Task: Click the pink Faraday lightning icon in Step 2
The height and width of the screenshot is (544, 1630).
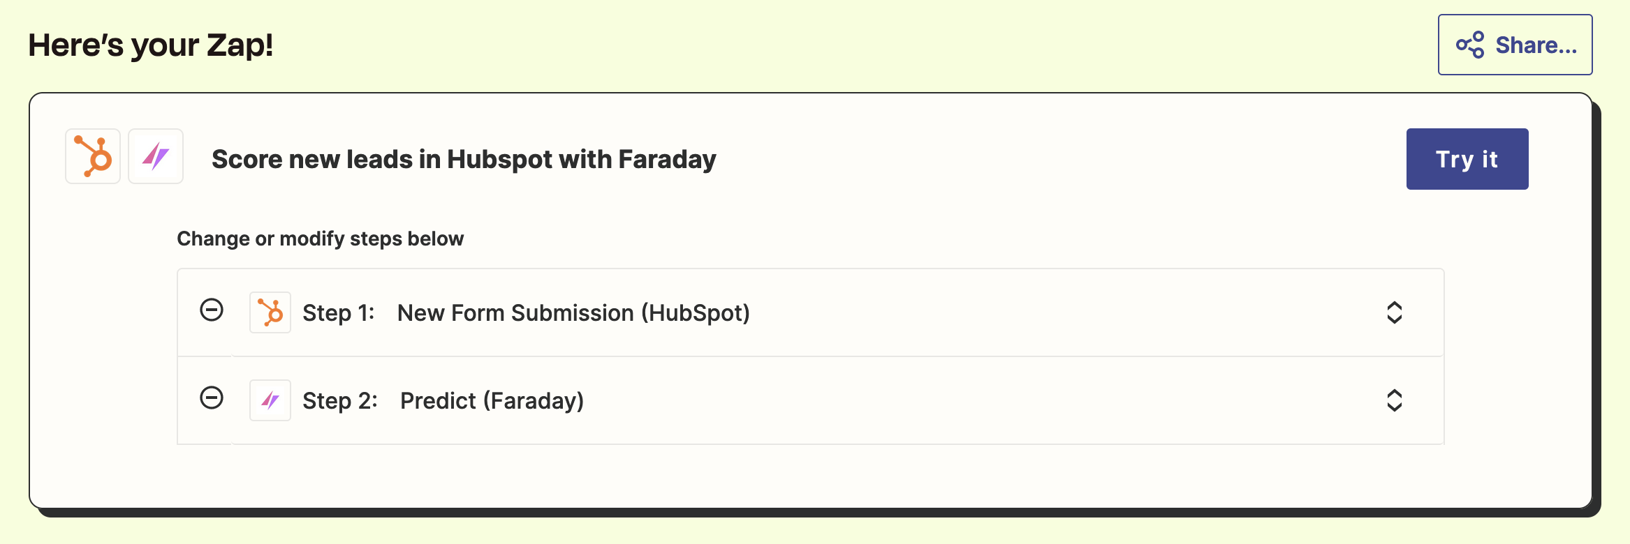Action: click(270, 400)
